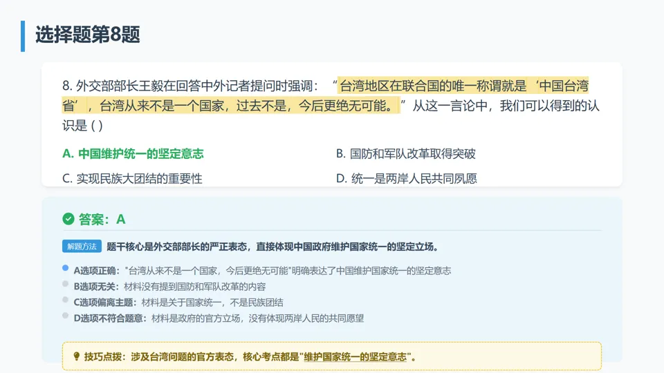Click the lightbulb tip icon
Image resolution: width=664 pixels, height=373 pixels.
pos(76,356)
